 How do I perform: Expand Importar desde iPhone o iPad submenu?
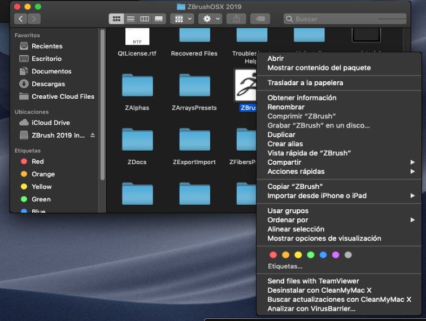point(339,196)
